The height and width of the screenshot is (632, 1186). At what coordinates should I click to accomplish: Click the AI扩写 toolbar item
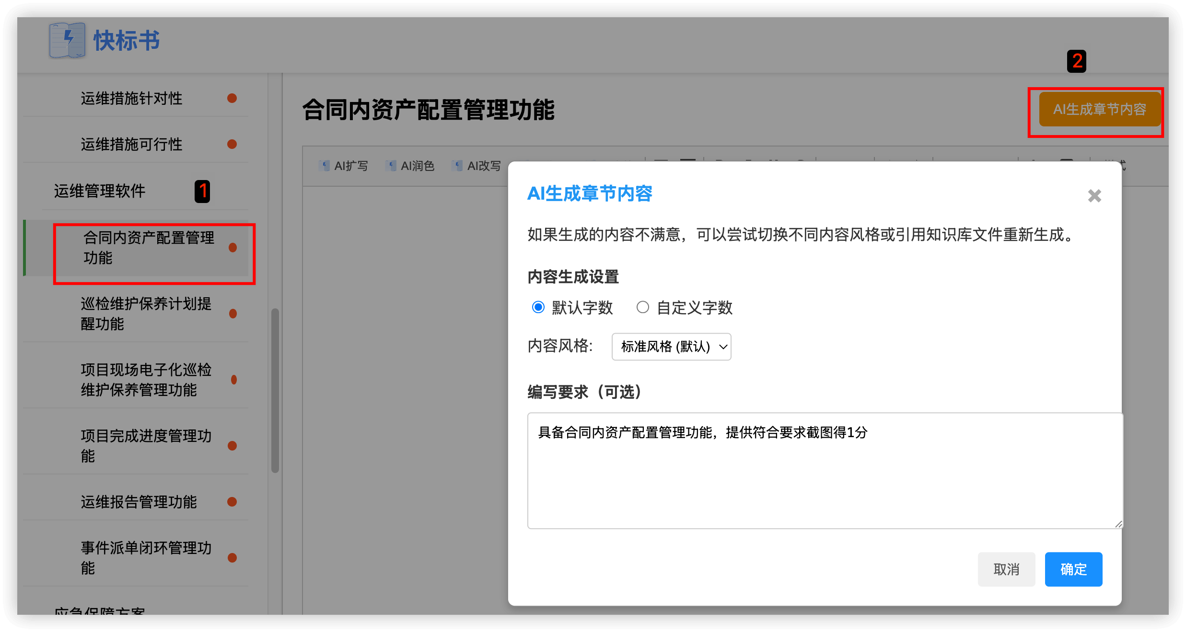(343, 166)
